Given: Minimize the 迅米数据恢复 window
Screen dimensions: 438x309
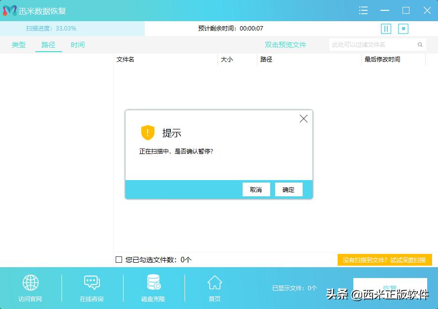Looking at the screenshot, I should click(x=385, y=11).
